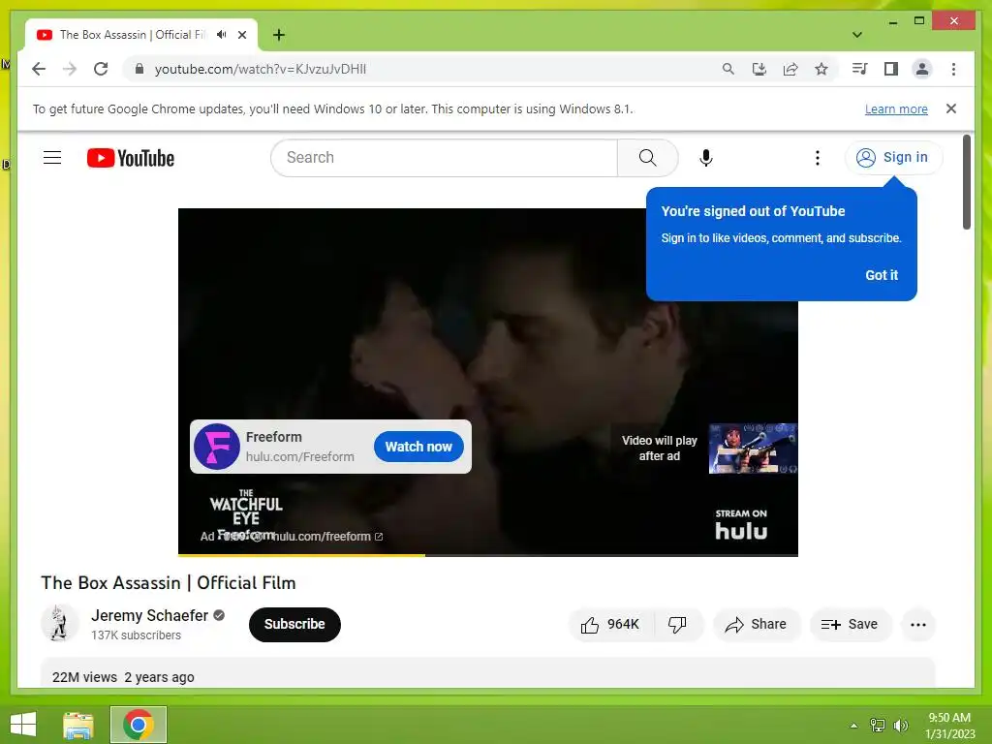Click the Freeform purple logo icon
This screenshot has height=744, width=992.
pyautogui.click(x=216, y=447)
